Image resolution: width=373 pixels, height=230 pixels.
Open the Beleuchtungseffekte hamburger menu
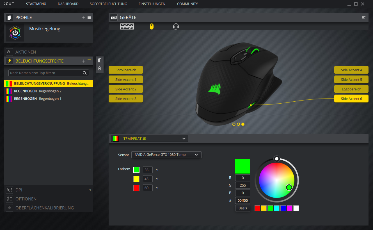(89, 61)
